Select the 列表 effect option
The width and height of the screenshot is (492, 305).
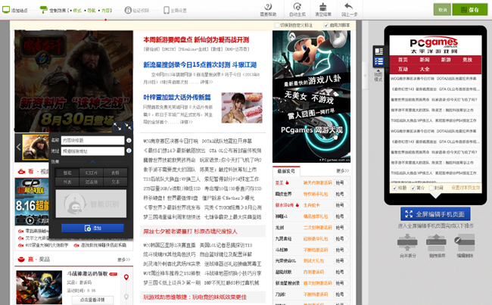67,182
